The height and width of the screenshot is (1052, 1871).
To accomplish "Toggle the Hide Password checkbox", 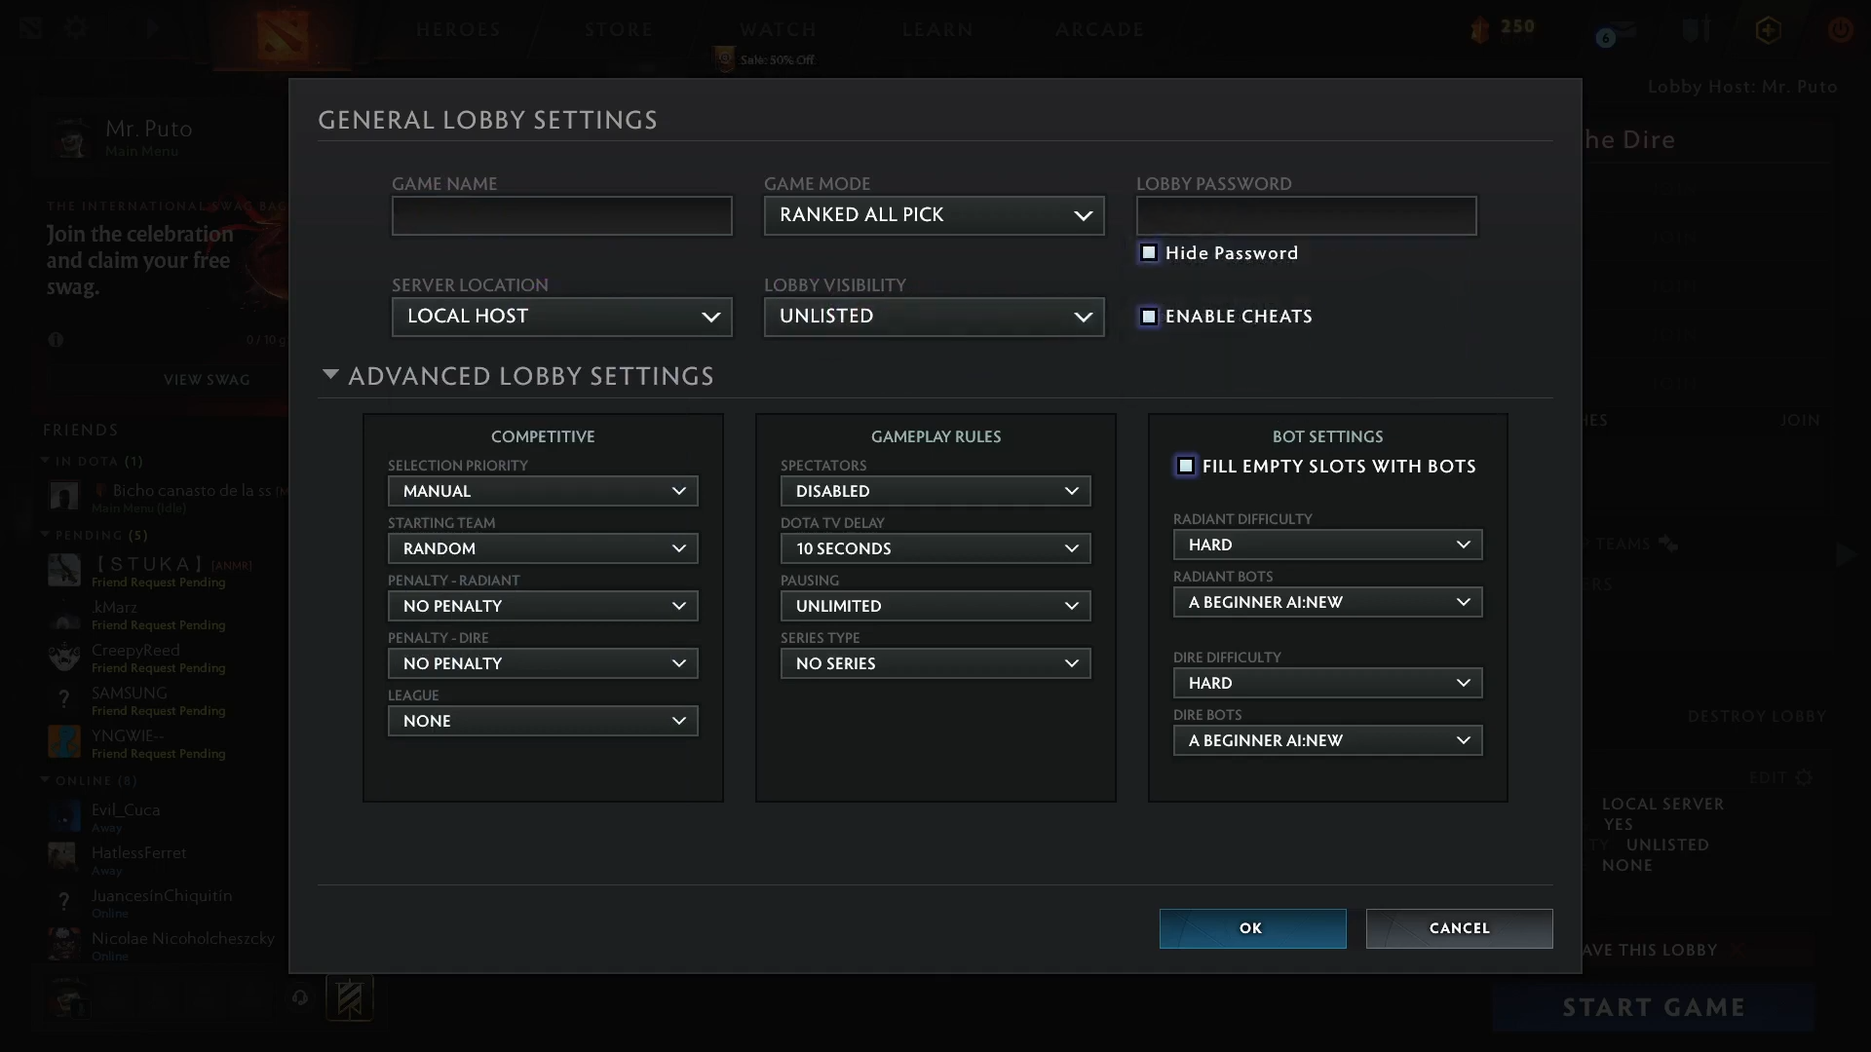I will (x=1150, y=253).
